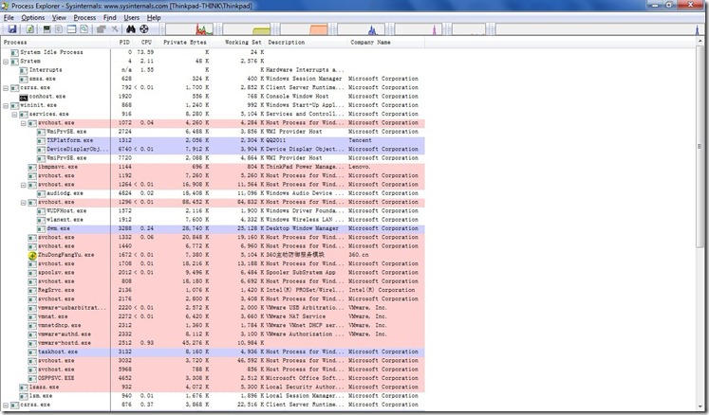Open the Process menu
Image resolution: width=709 pixels, height=415 pixels.
click(x=84, y=17)
